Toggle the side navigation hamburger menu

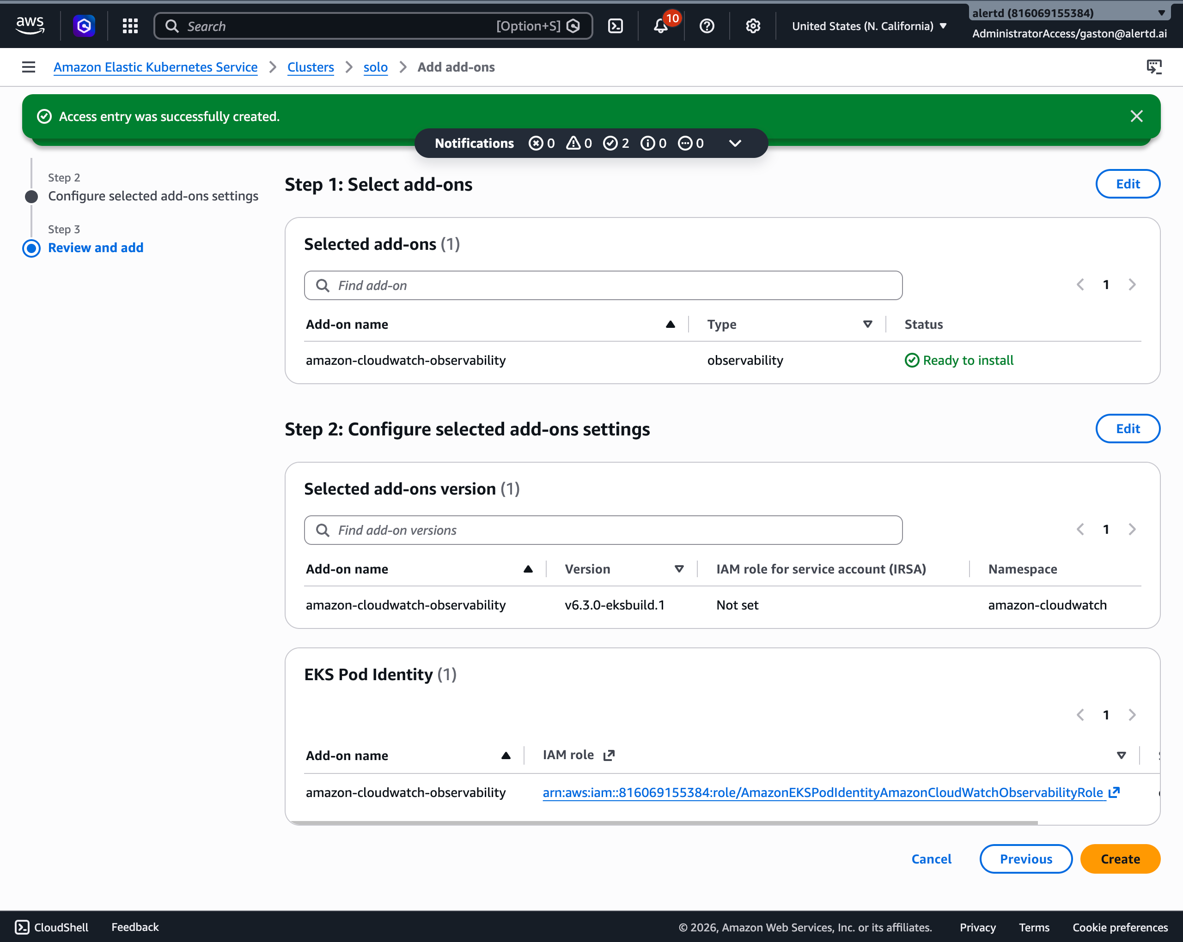coord(29,67)
